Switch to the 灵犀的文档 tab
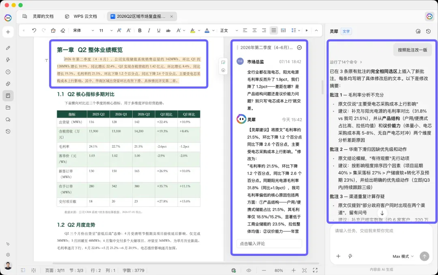 [38, 17]
